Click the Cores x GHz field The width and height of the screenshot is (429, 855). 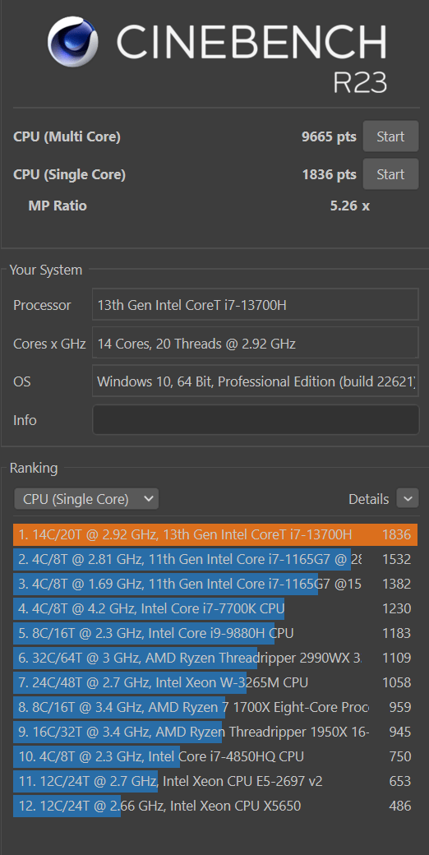click(x=256, y=344)
